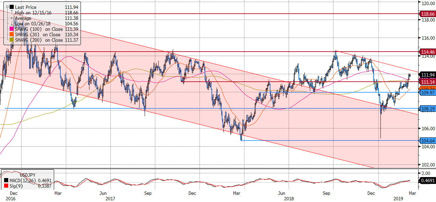Viewport: 436px width, 202px height.
Task: Click the 0.4691 MACD tag on right axis
Action: 428,180
